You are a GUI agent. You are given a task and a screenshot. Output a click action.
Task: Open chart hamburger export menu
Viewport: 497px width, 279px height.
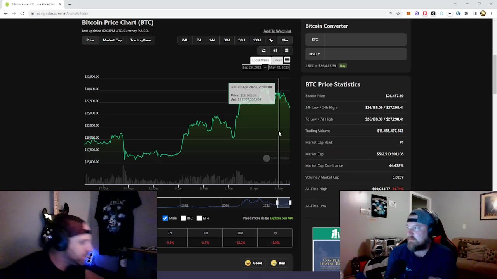pos(287,60)
